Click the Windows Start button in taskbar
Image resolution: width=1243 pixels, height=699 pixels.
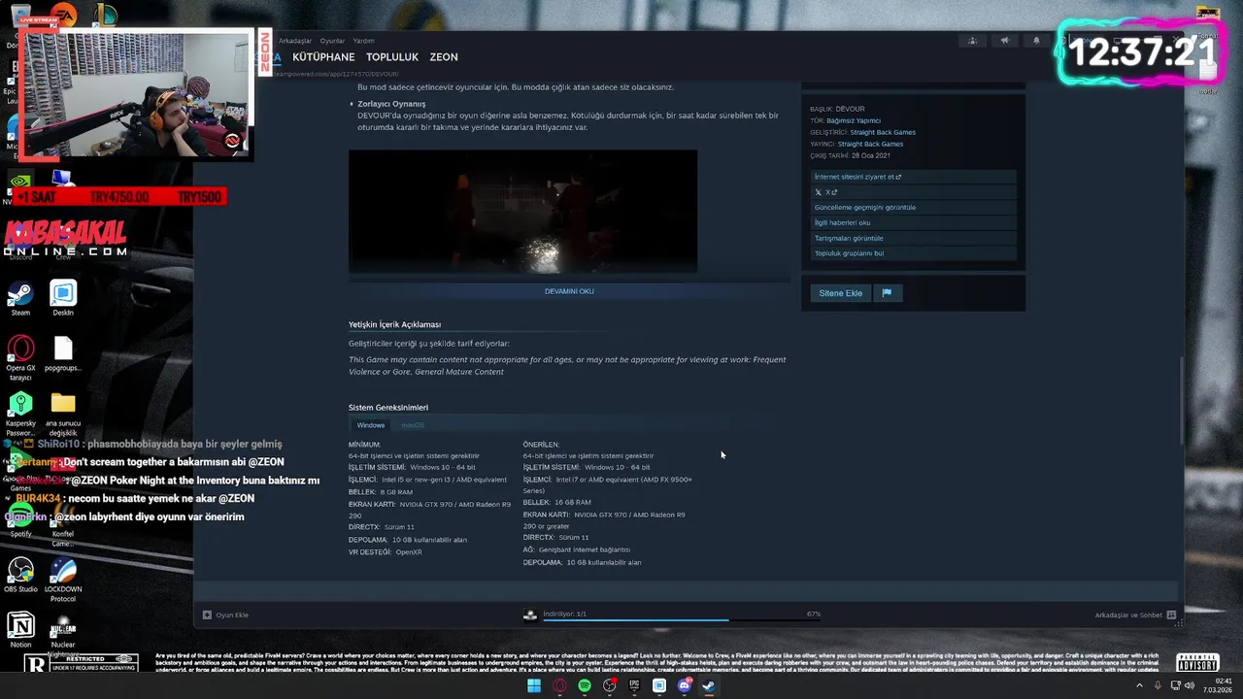[534, 685]
